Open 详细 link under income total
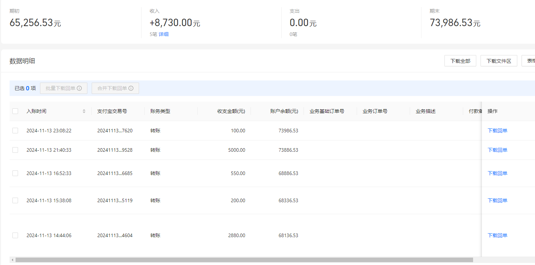This screenshot has height=265, width=535. click(x=163, y=34)
